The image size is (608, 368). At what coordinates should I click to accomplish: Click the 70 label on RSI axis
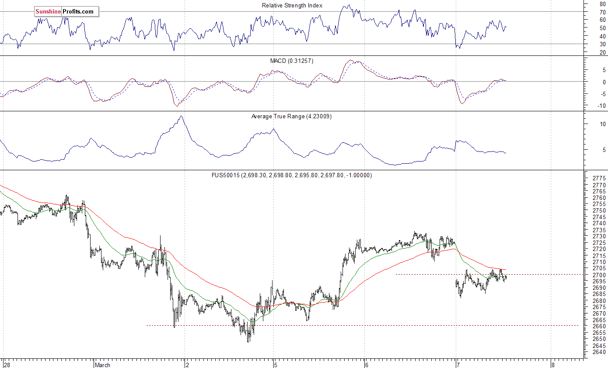[x=603, y=12]
